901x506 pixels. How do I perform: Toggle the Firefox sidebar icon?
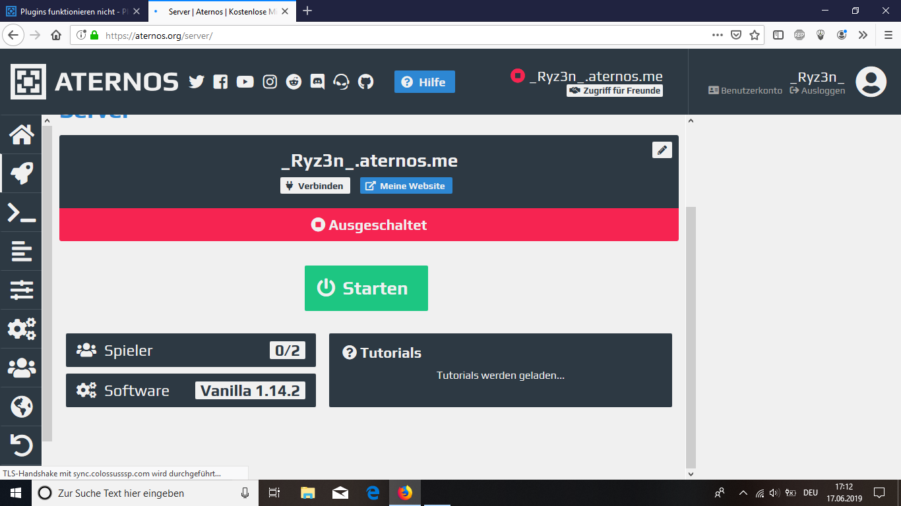click(778, 35)
